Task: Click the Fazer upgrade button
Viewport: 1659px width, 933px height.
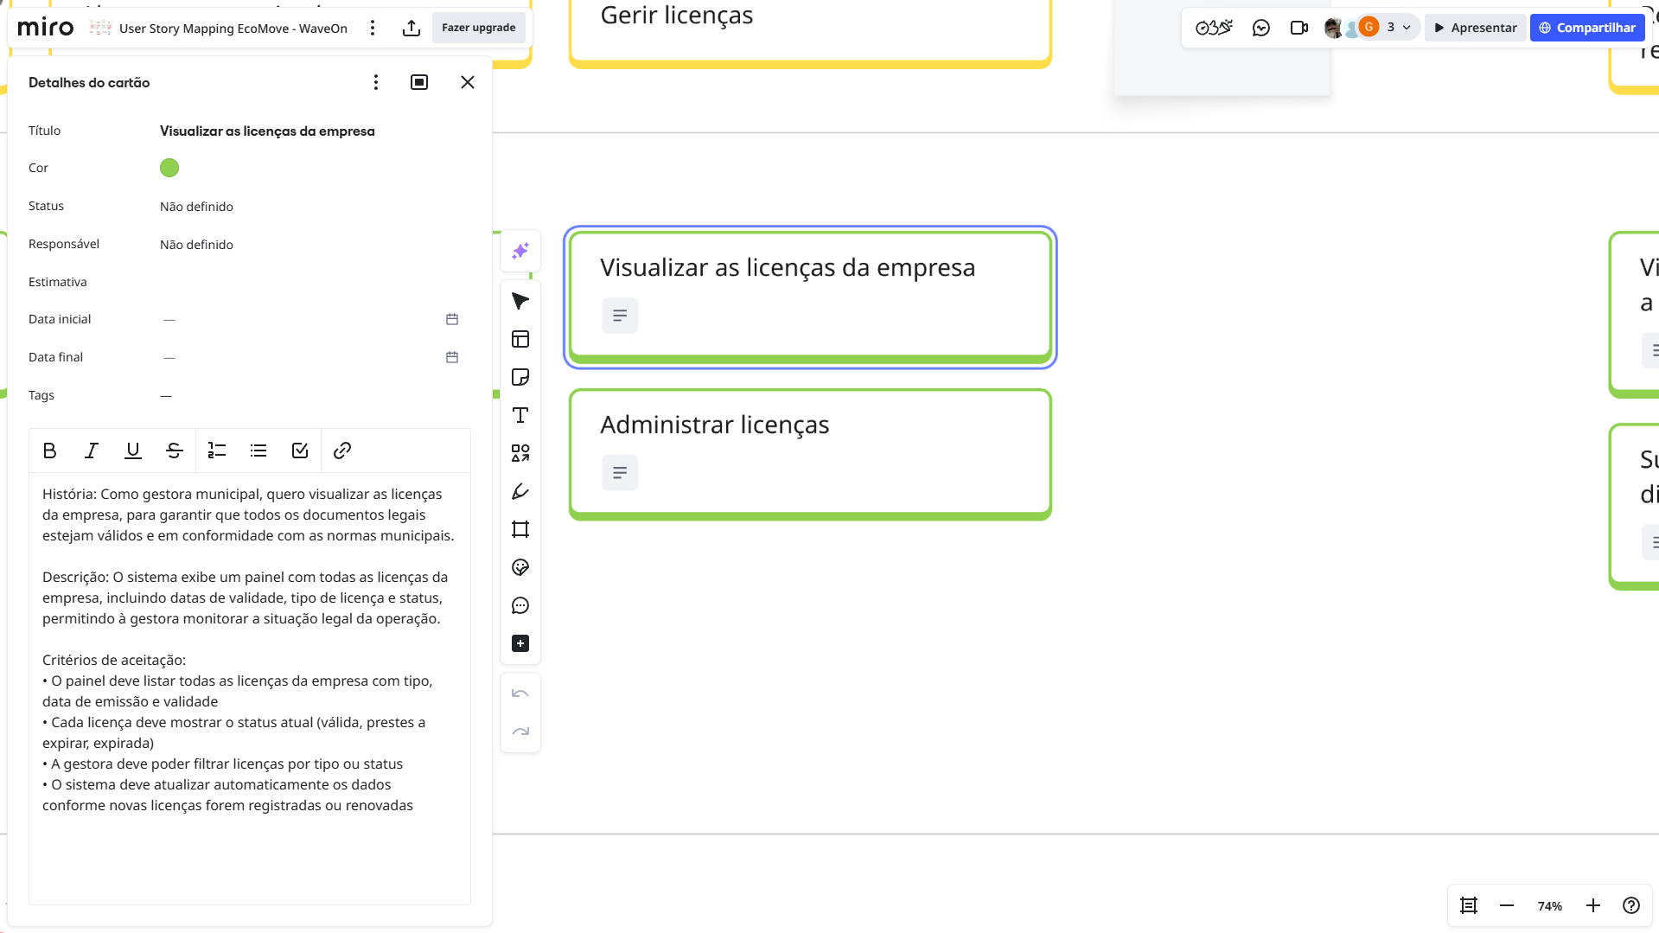Action: (x=478, y=28)
